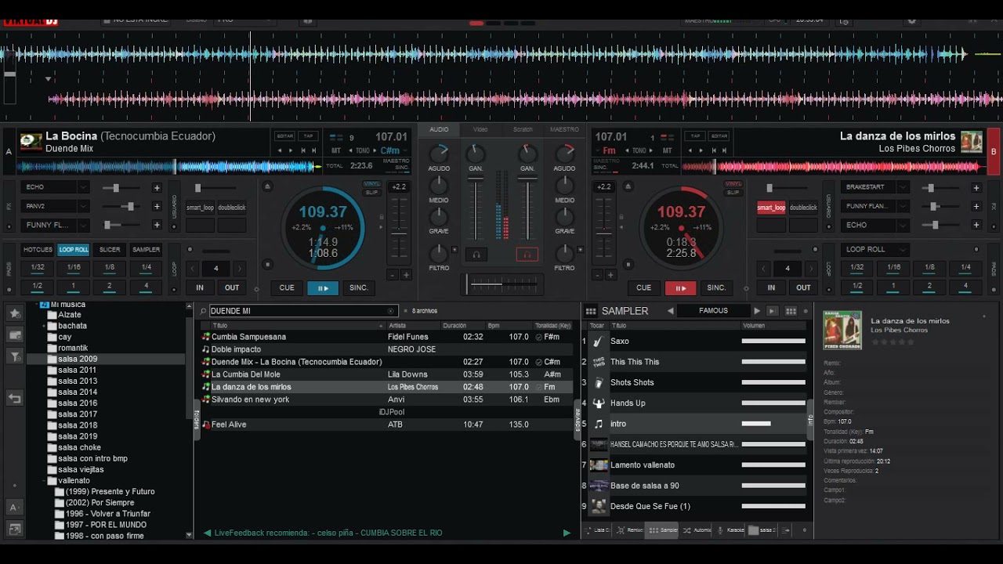Trigger the Hands Up sample icon
The image size is (1003, 564).
point(599,403)
